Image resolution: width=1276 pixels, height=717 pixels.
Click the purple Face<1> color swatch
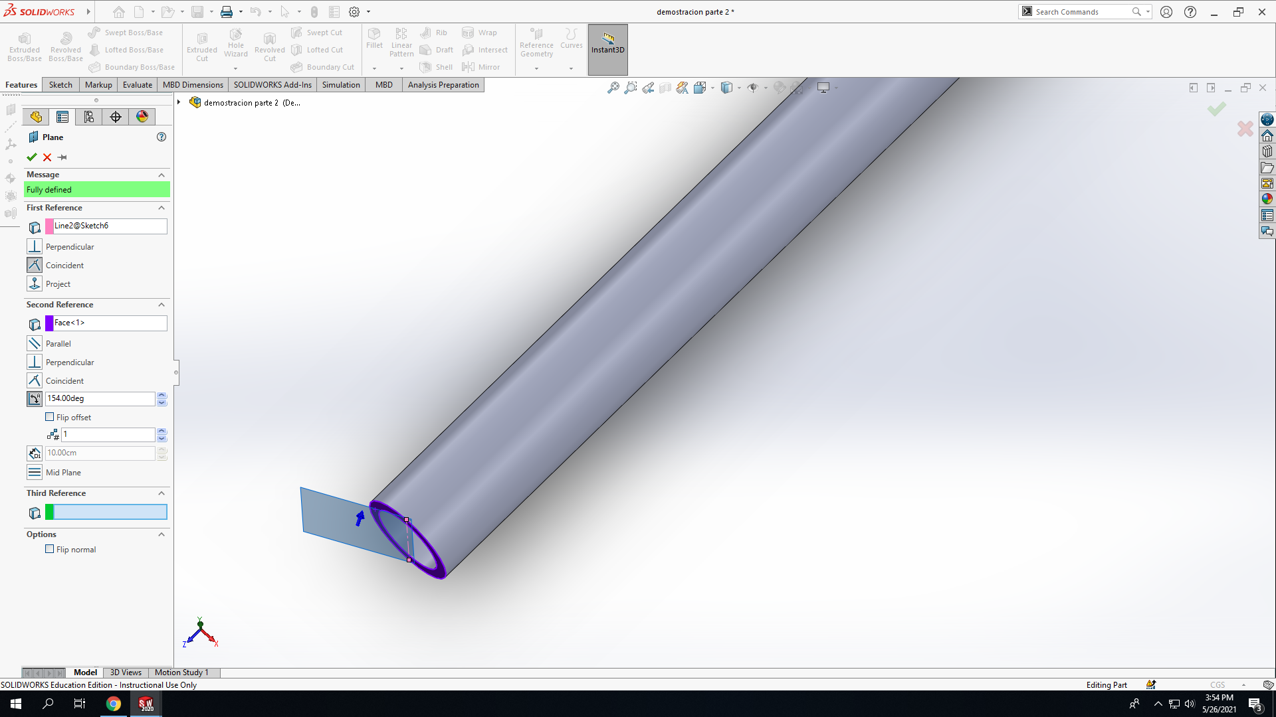(49, 323)
